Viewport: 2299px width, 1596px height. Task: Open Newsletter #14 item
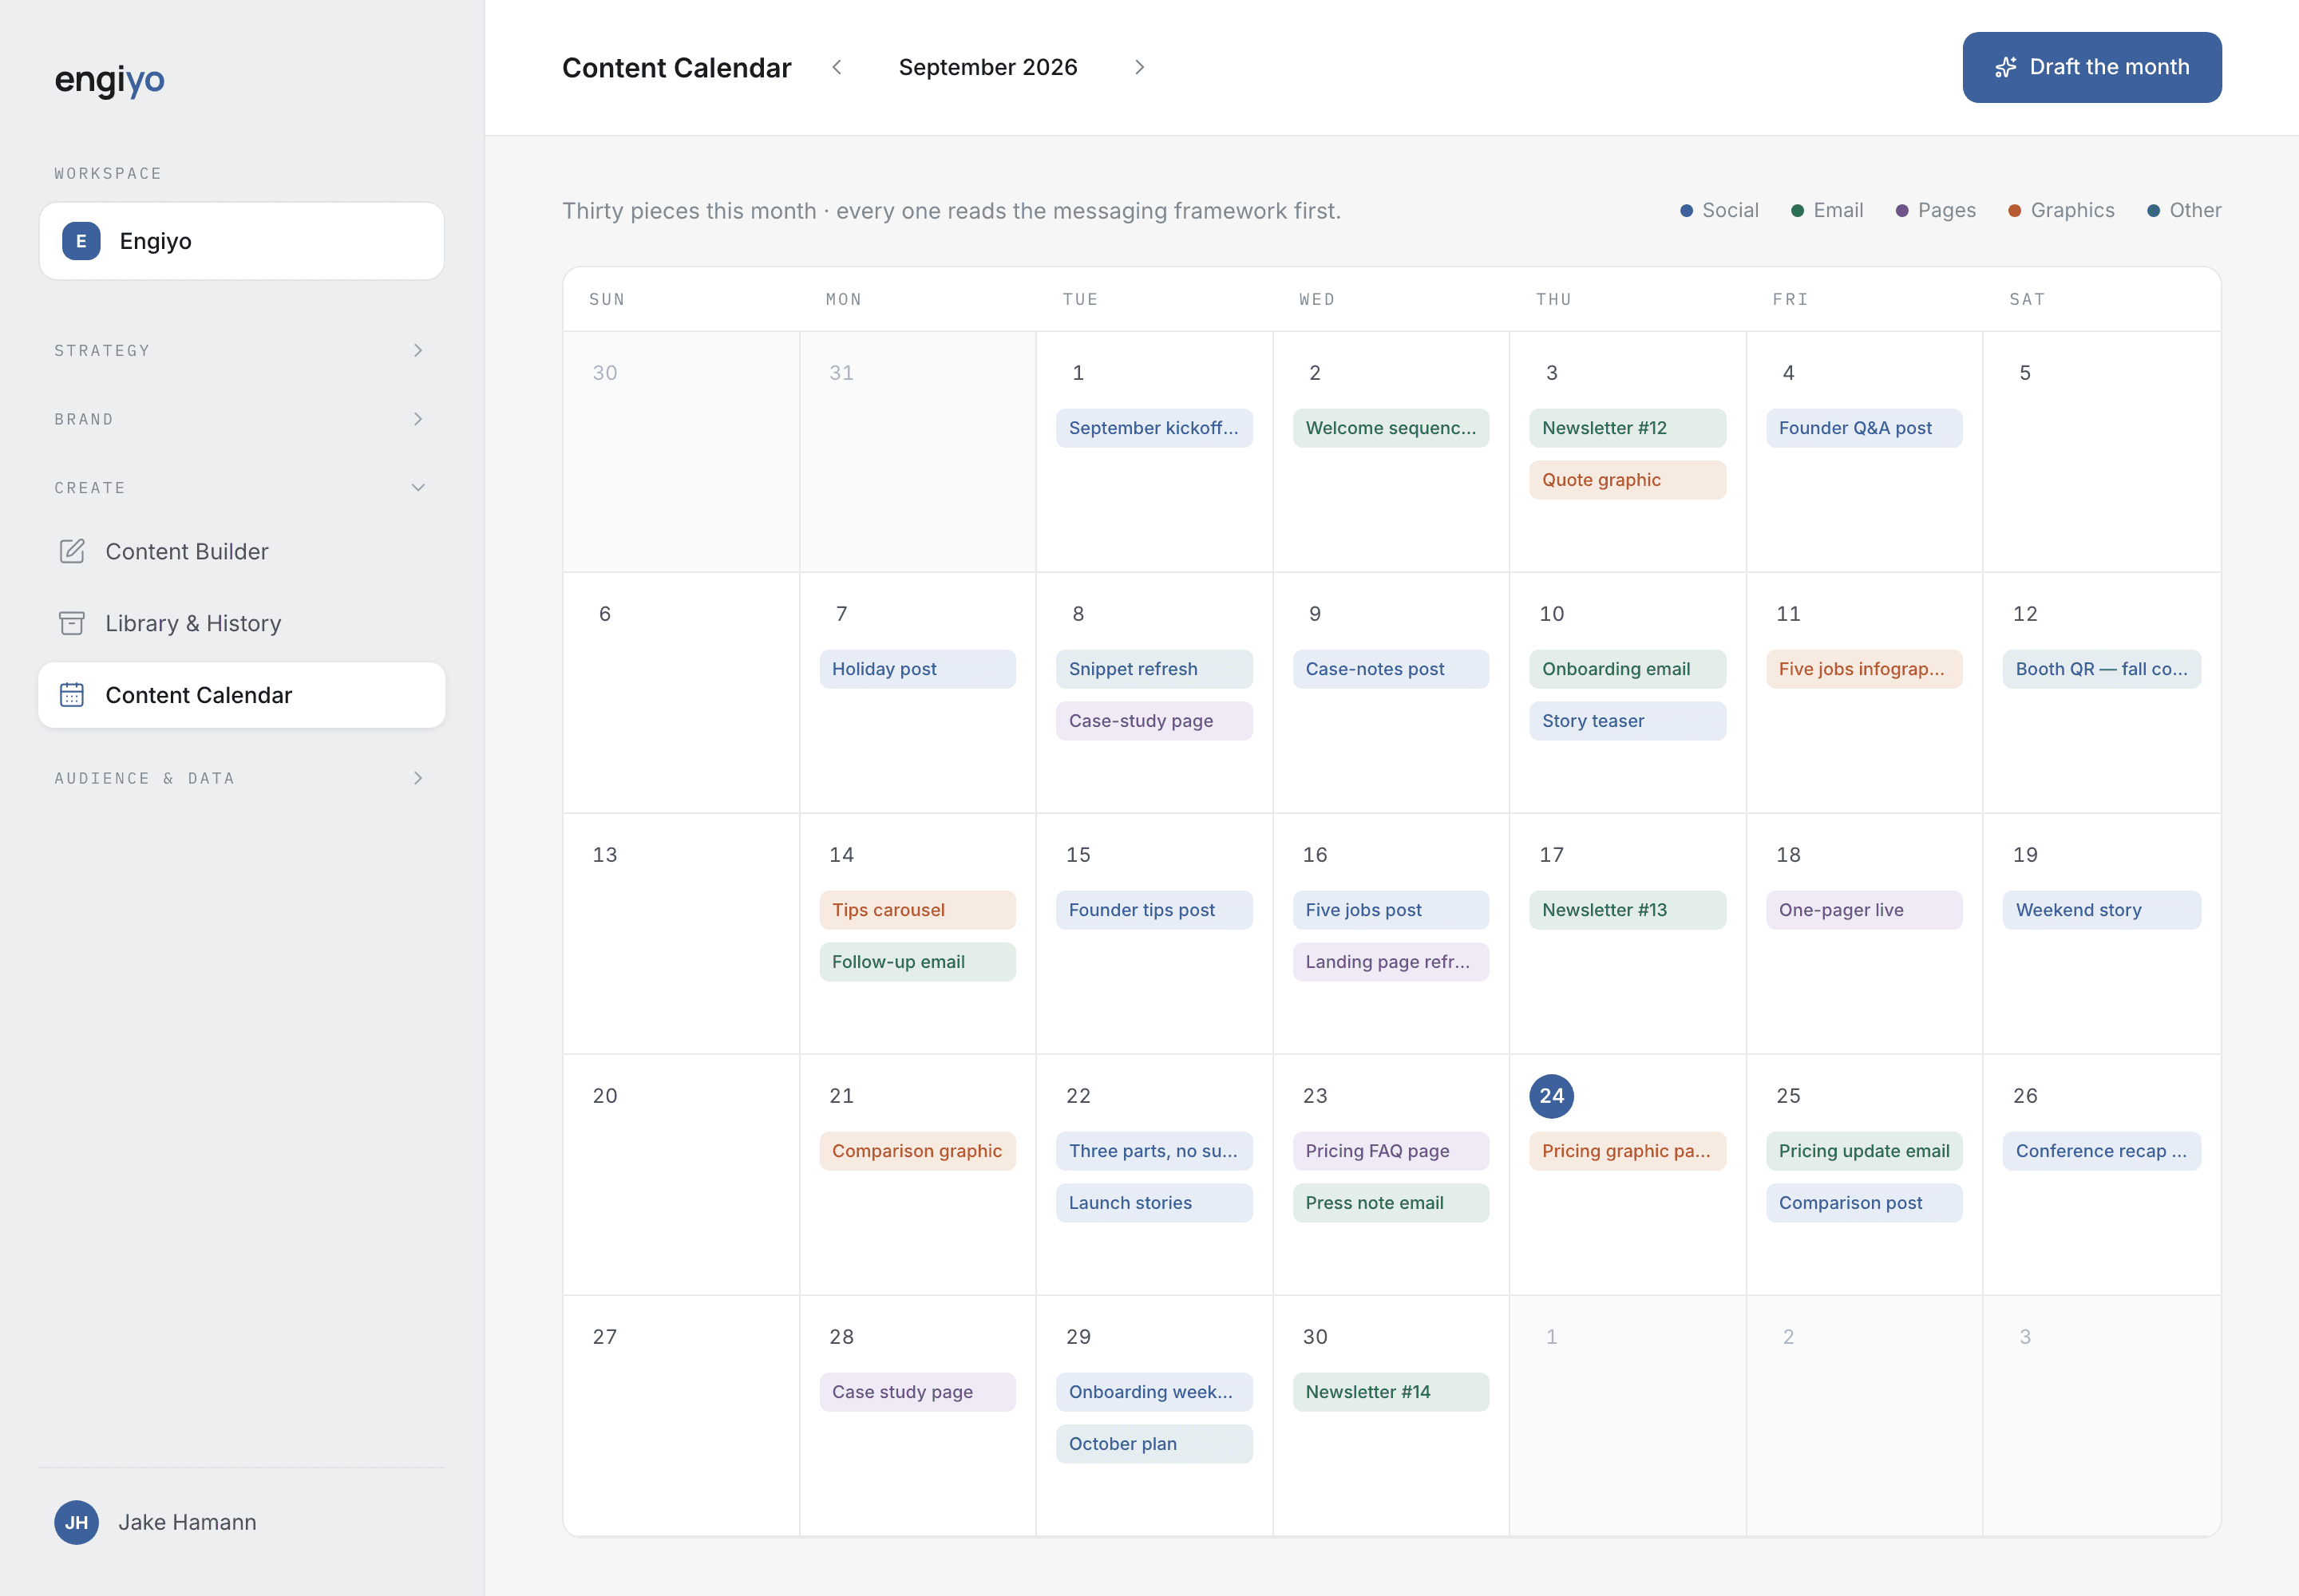[x=1391, y=1392]
